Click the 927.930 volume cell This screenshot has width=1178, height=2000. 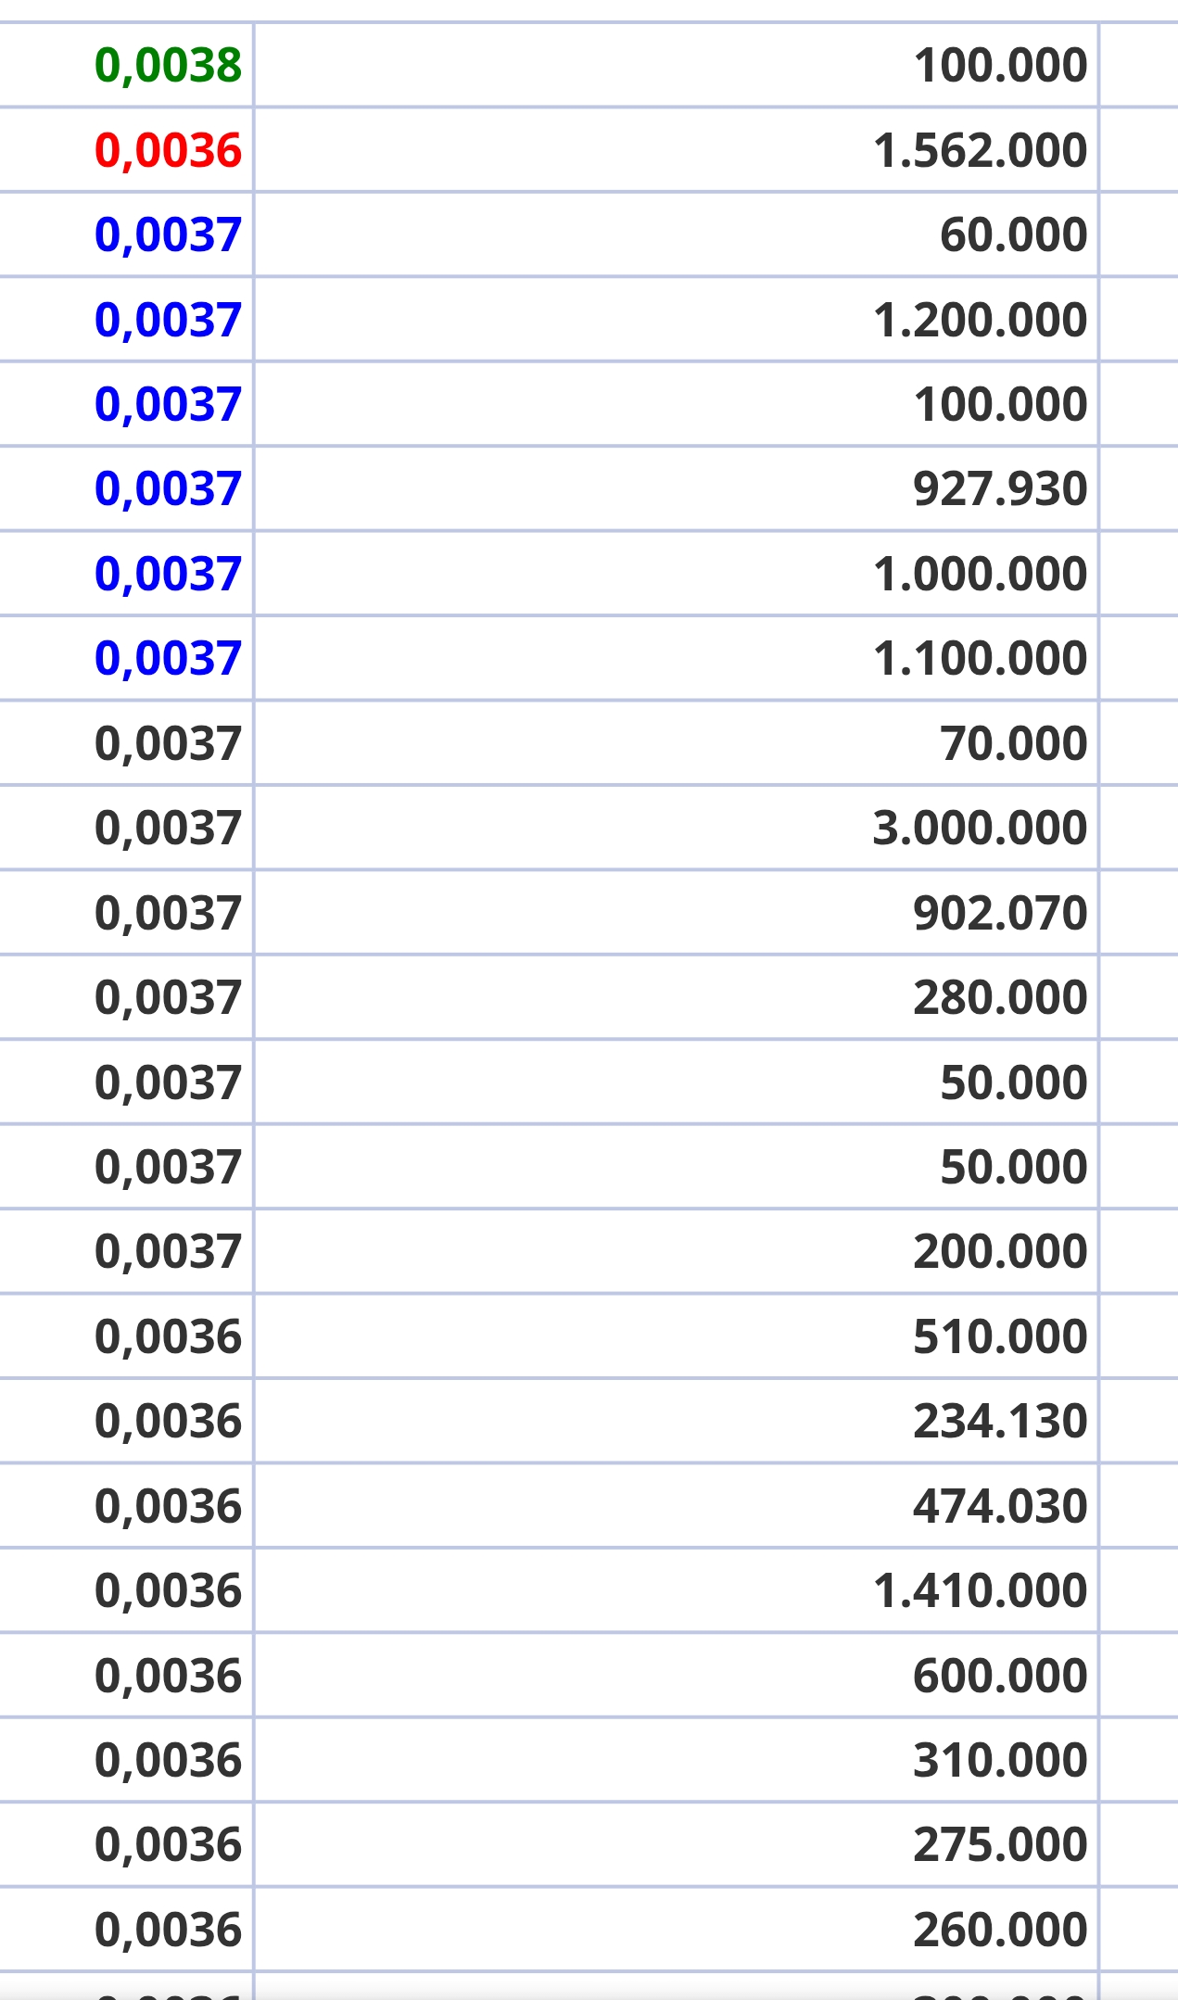point(677,489)
